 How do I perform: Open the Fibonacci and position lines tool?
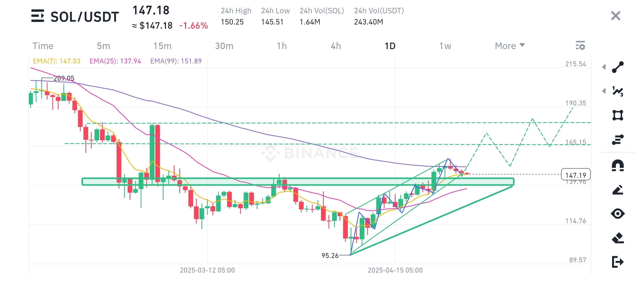tap(618, 140)
